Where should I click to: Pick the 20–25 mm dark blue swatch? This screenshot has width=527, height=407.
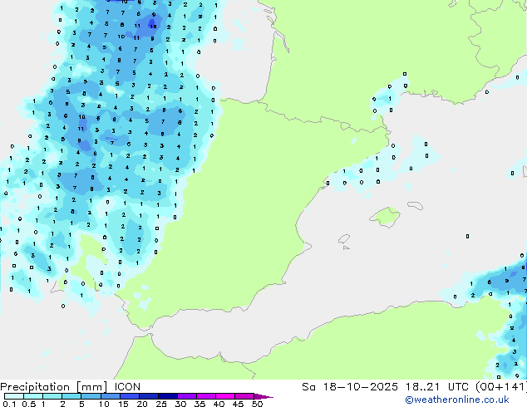coord(148,396)
